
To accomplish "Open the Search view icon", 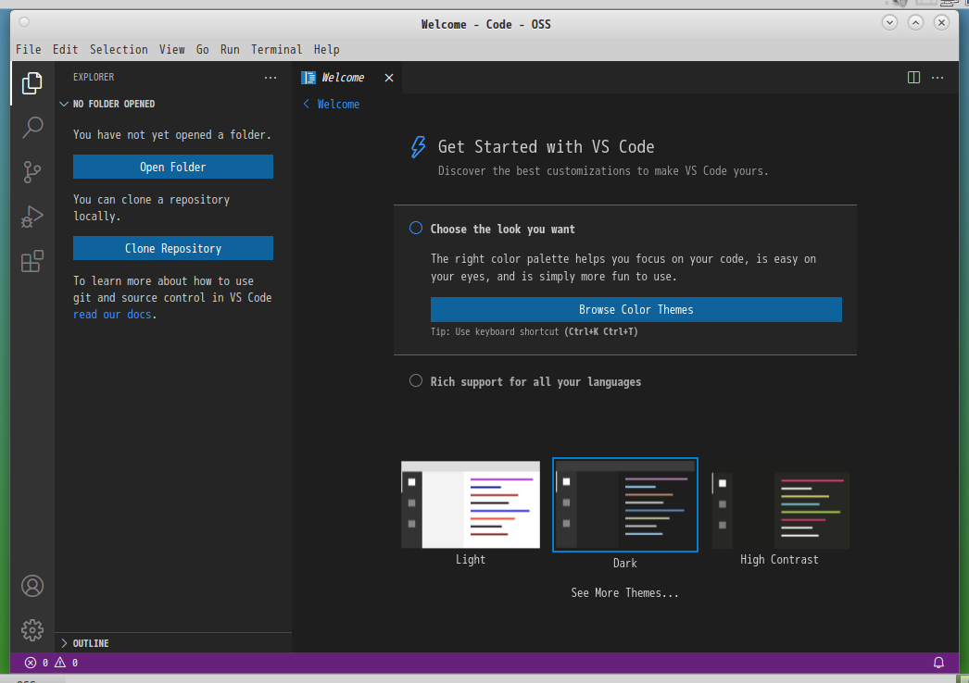I will click(x=32, y=128).
